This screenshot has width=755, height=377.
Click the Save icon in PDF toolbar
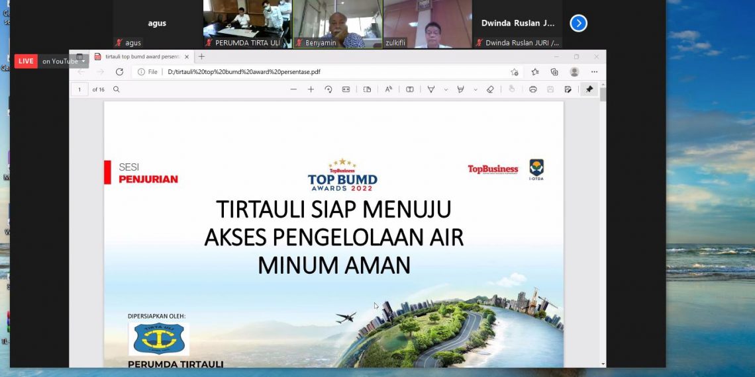[x=550, y=89]
